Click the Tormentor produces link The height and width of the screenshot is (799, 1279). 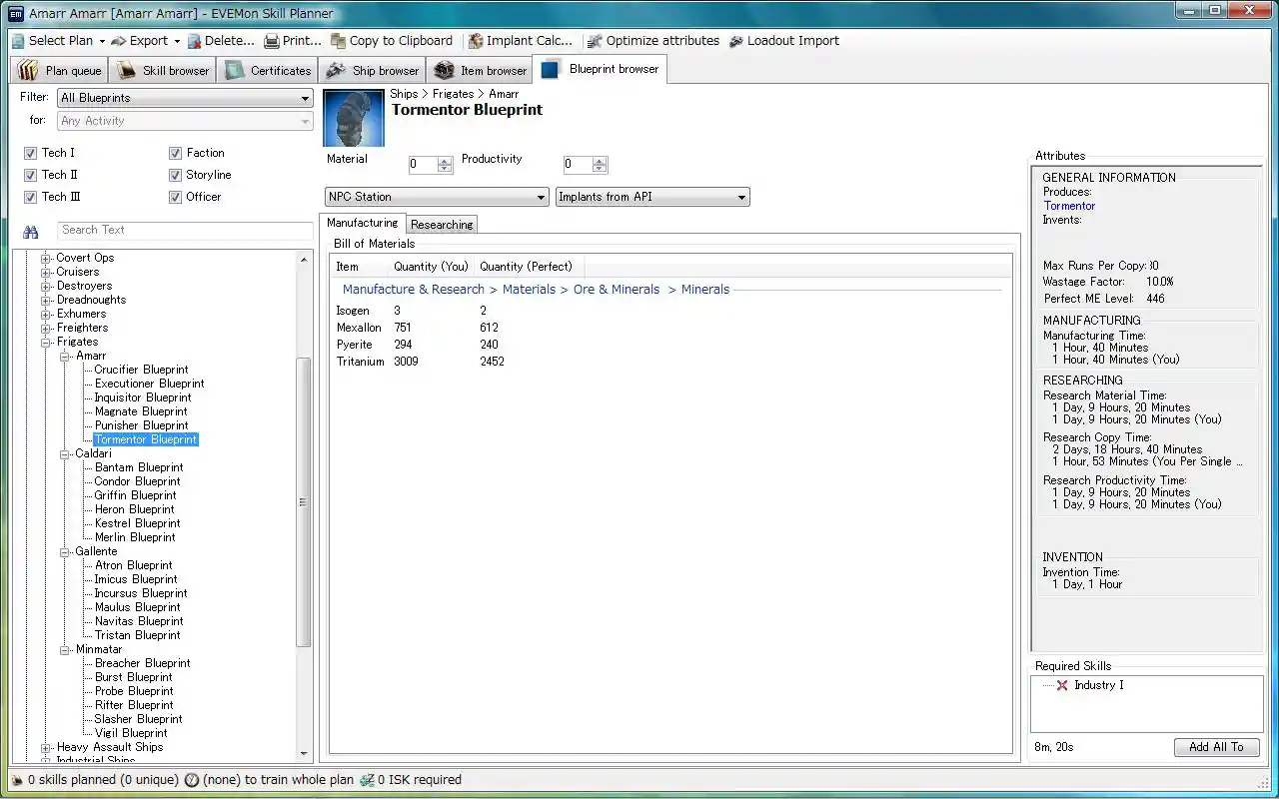tap(1069, 206)
